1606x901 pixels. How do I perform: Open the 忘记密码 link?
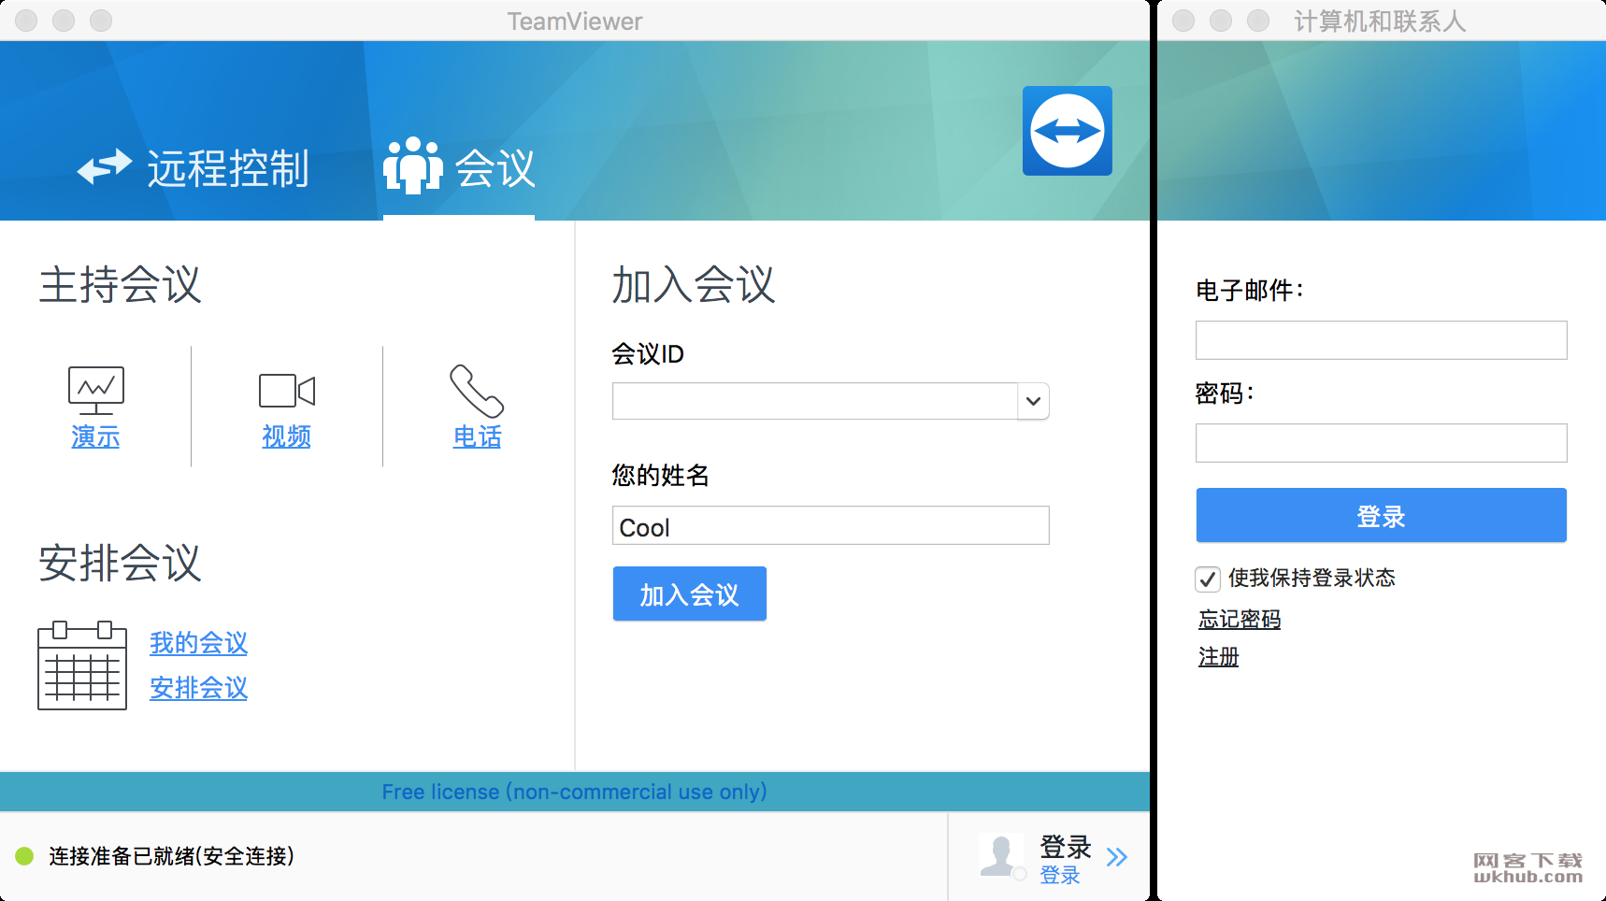1240,619
